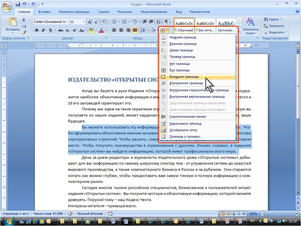The height and width of the screenshot is (226, 301).
Task: Click the Office button
Action: pos(6,6)
